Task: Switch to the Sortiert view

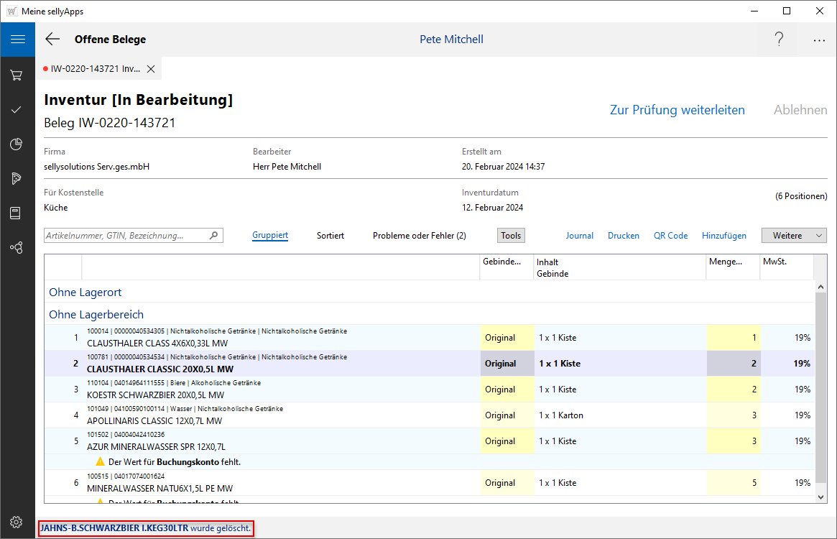Action: 330,236
